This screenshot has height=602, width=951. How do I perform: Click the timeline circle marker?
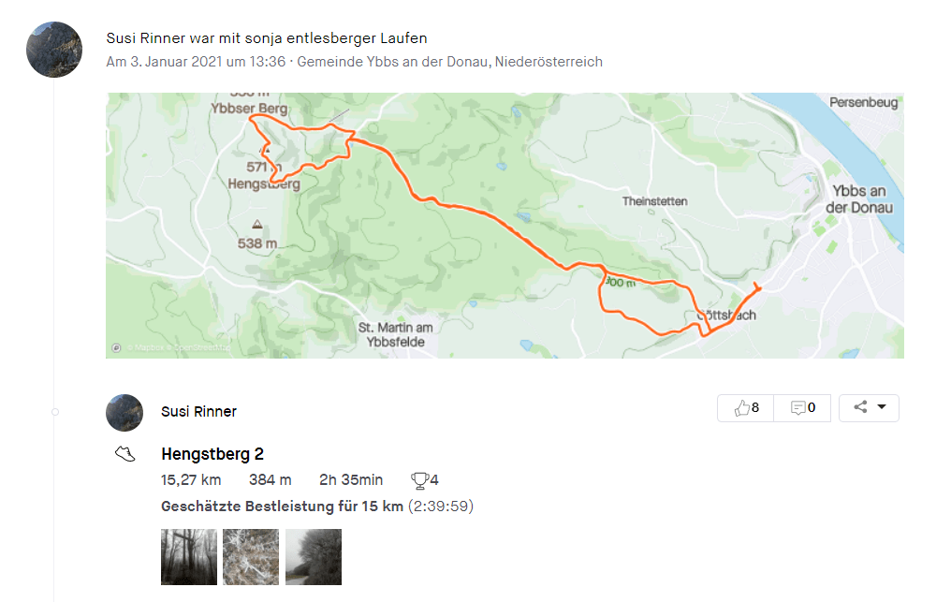pos(55,412)
